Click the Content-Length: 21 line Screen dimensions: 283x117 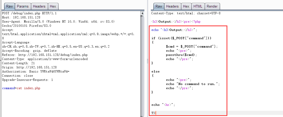coord(18,63)
